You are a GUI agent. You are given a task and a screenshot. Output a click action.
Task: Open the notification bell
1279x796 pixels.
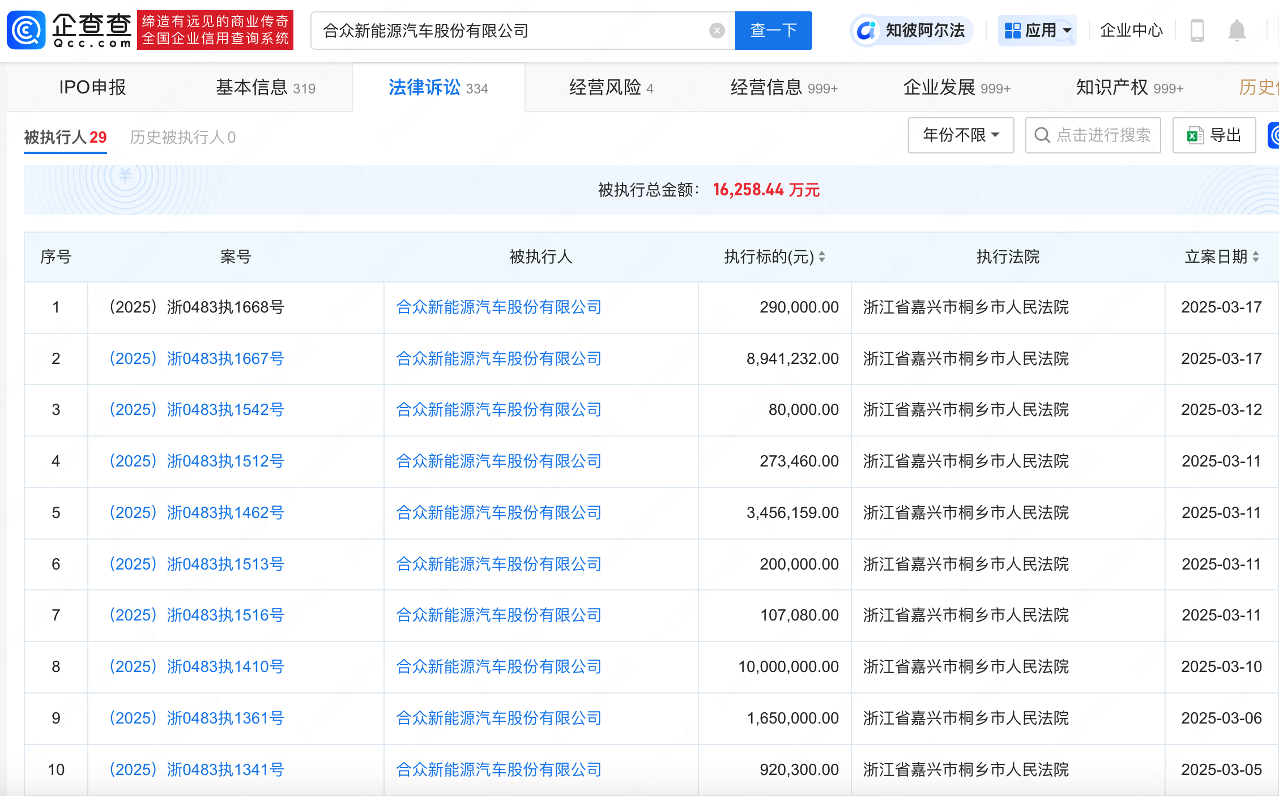(1237, 31)
